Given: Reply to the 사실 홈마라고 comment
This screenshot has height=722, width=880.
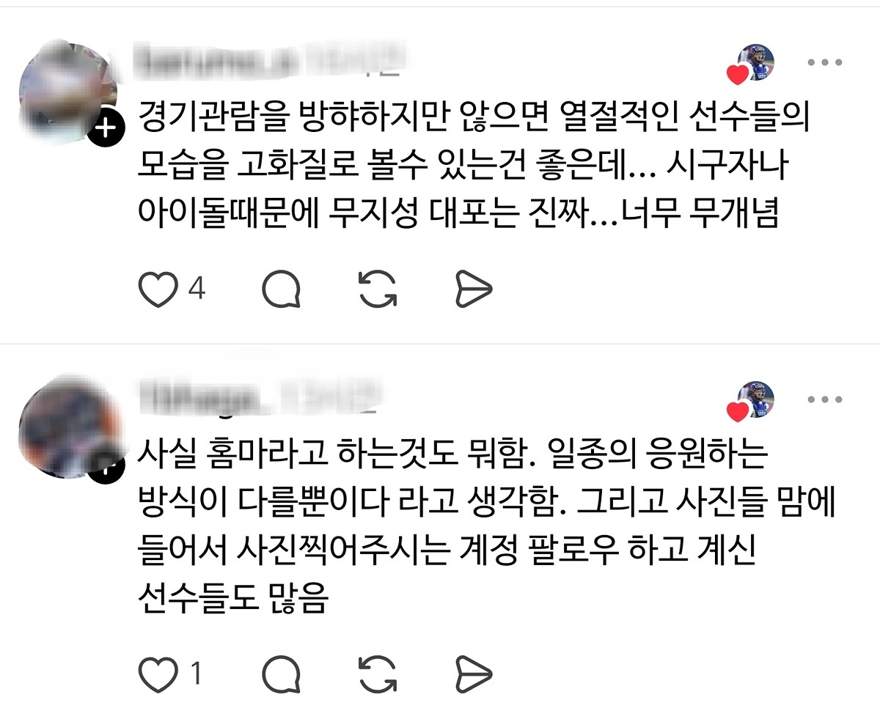Looking at the screenshot, I should (282, 674).
